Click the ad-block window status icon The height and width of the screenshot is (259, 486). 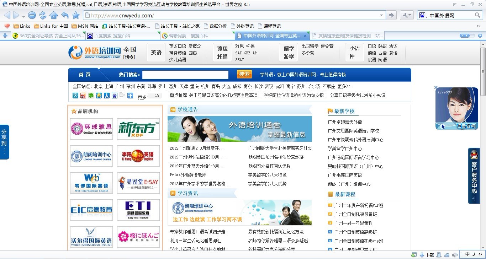tap(414, 255)
